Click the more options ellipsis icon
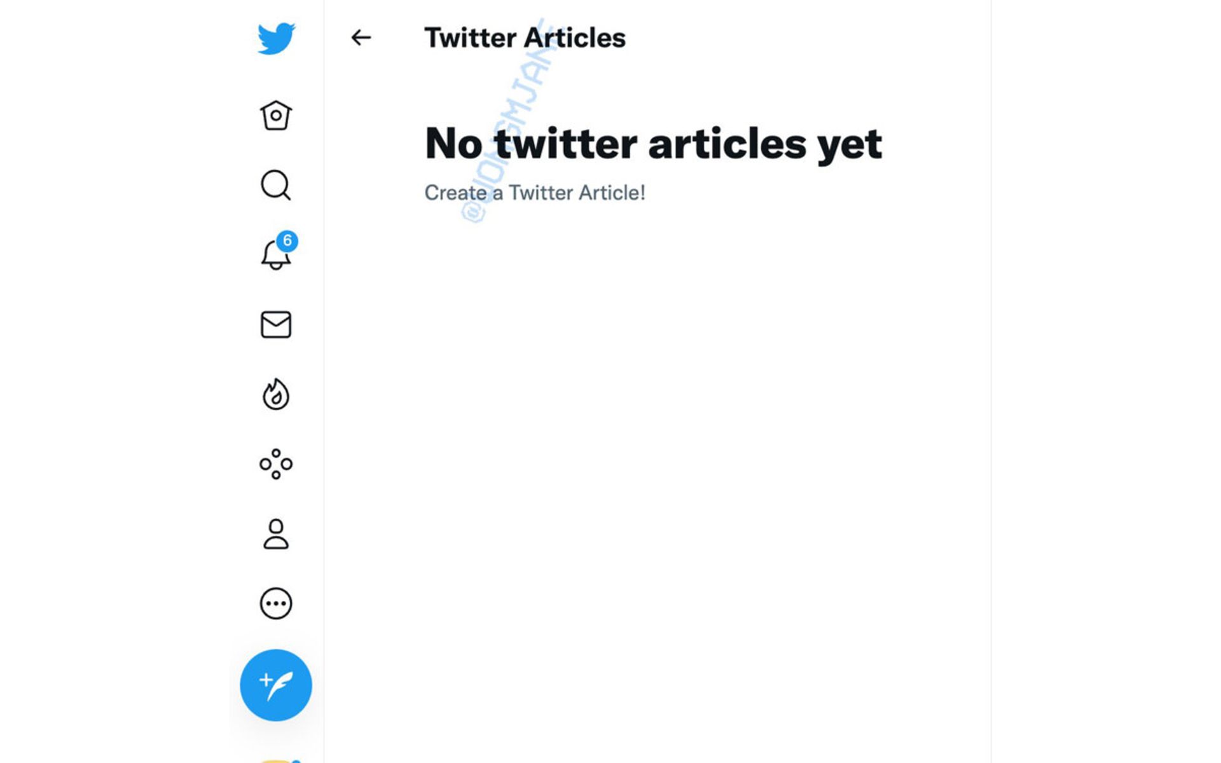 pos(275,603)
